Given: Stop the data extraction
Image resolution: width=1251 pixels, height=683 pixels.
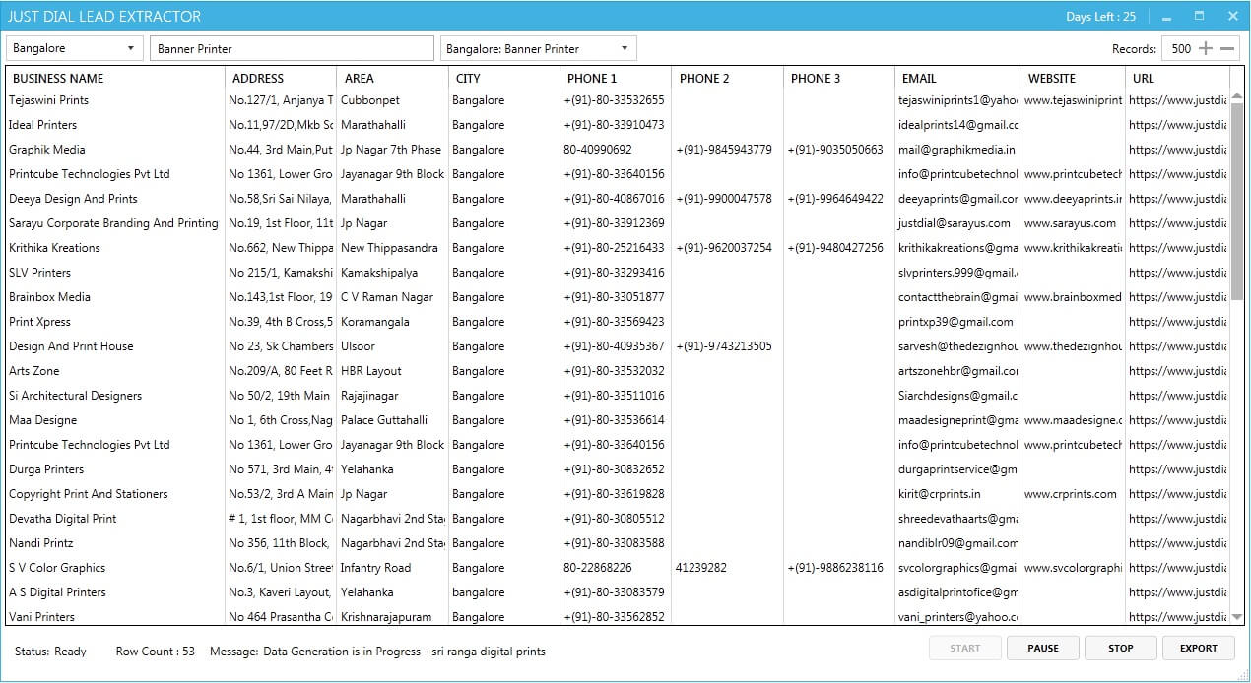Looking at the screenshot, I should (x=1121, y=648).
